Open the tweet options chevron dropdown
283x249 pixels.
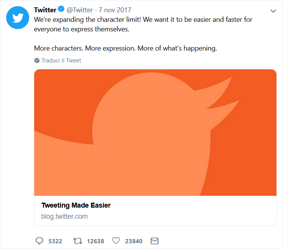(x=273, y=11)
